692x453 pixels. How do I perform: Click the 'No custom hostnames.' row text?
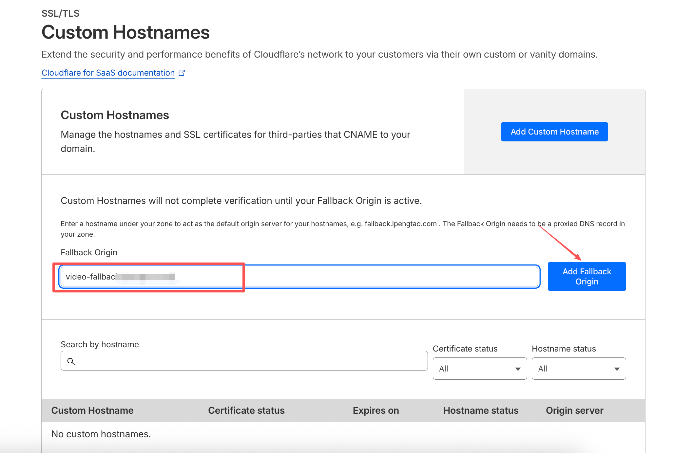click(x=101, y=434)
